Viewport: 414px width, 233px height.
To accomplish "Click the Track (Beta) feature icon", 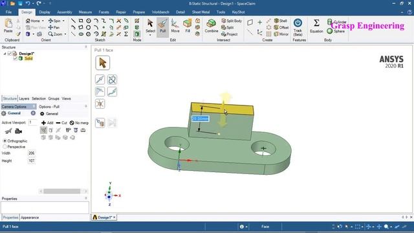I will tap(298, 27).
